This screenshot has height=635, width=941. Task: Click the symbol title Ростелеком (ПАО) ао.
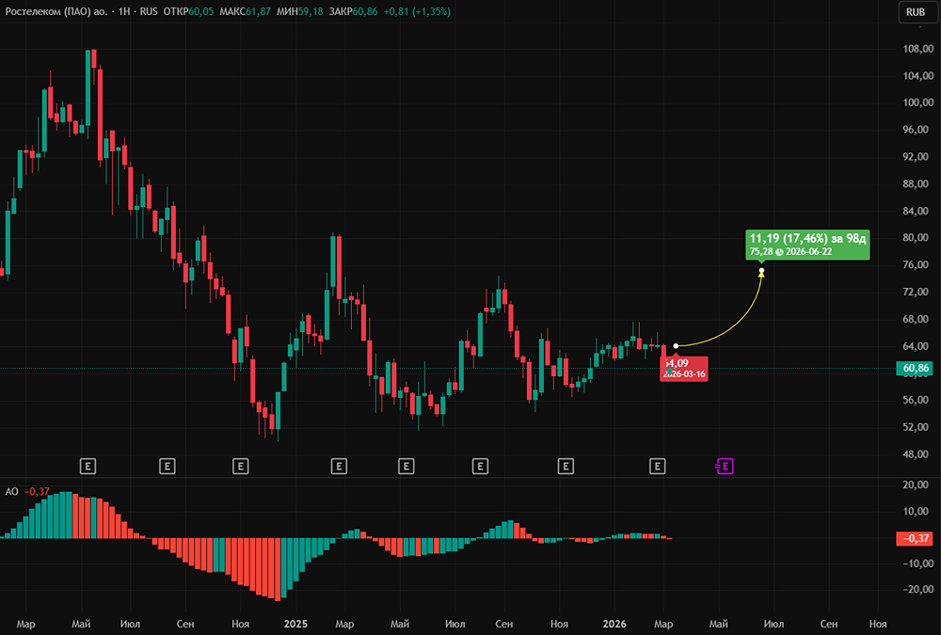[x=56, y=11]
